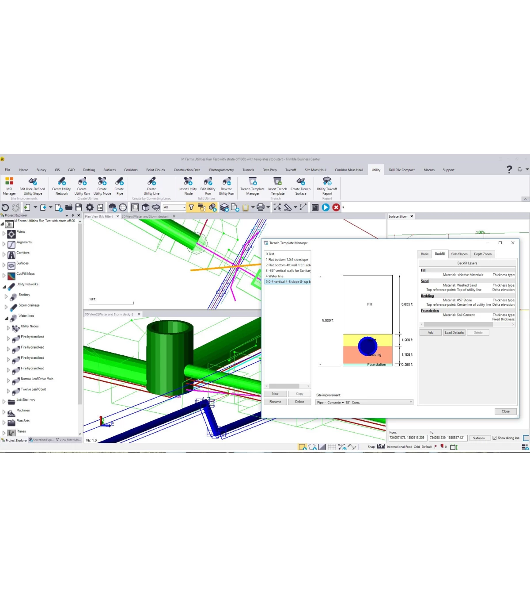This screenshot has height=607, width=530.
Task: Select '4 Water line' template row
Action: (x=288, y=276)
